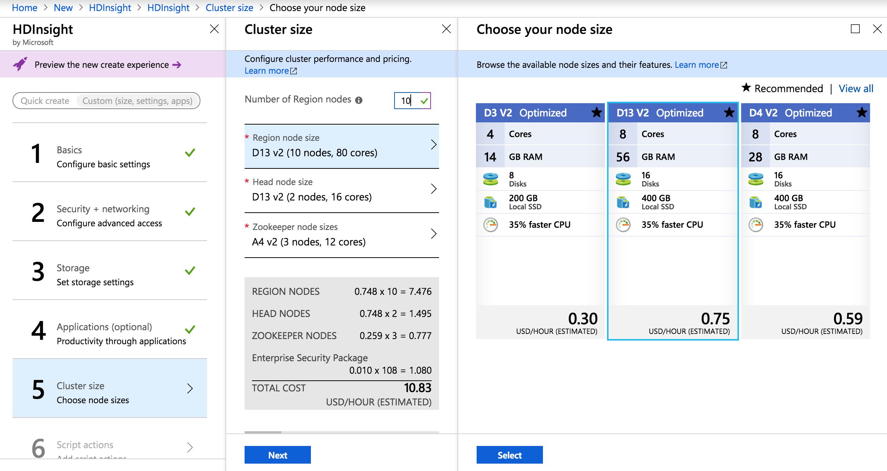
Task: Click the star icon on D13 V2 card
Action: (729, 112)
